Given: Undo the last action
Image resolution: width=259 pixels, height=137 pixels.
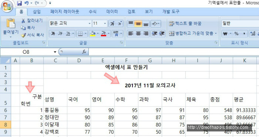Looking at the screenshot, I should point(27,3).
